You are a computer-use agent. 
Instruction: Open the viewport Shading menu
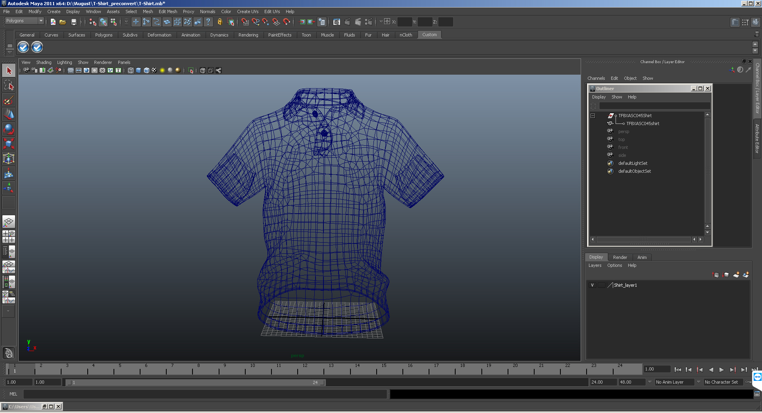tap(44, 62)
